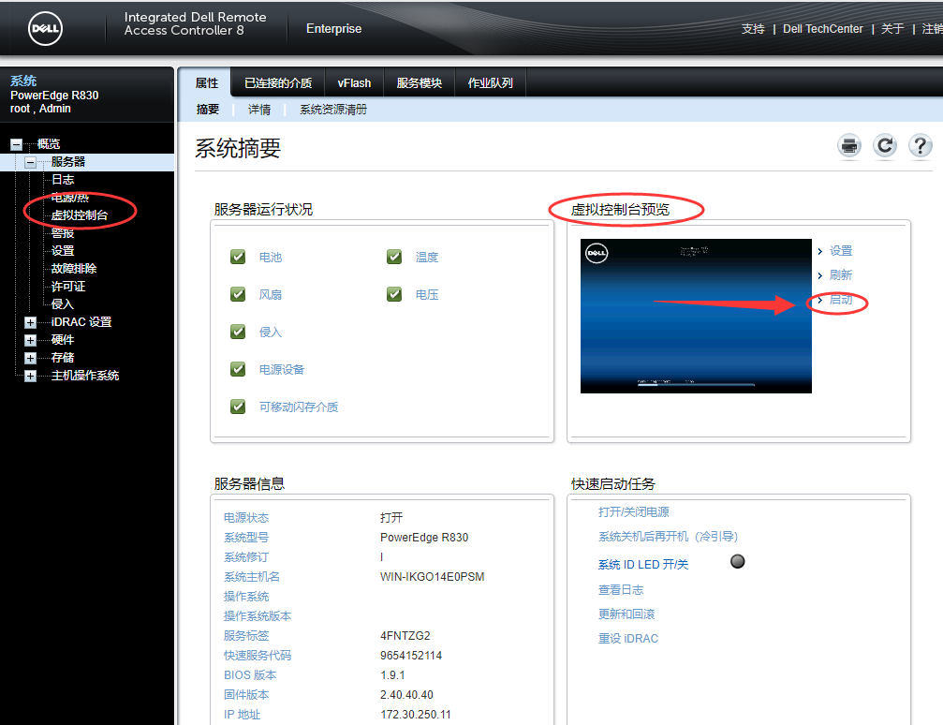Viewport: 943px width, 725px height.
Task: Click the 风扇 health link
Action: pos(270,294)
